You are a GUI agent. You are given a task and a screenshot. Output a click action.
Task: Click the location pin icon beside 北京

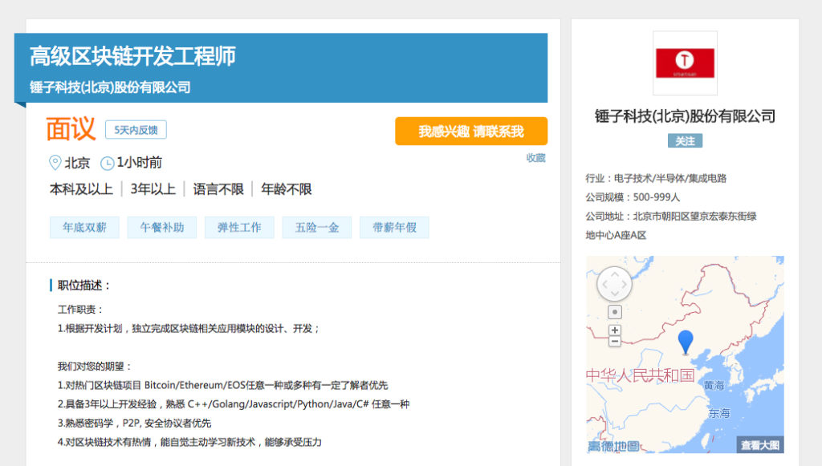tap(55, 163)
